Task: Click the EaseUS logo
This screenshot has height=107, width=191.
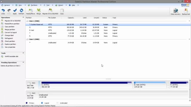Action: pos(185,5)
